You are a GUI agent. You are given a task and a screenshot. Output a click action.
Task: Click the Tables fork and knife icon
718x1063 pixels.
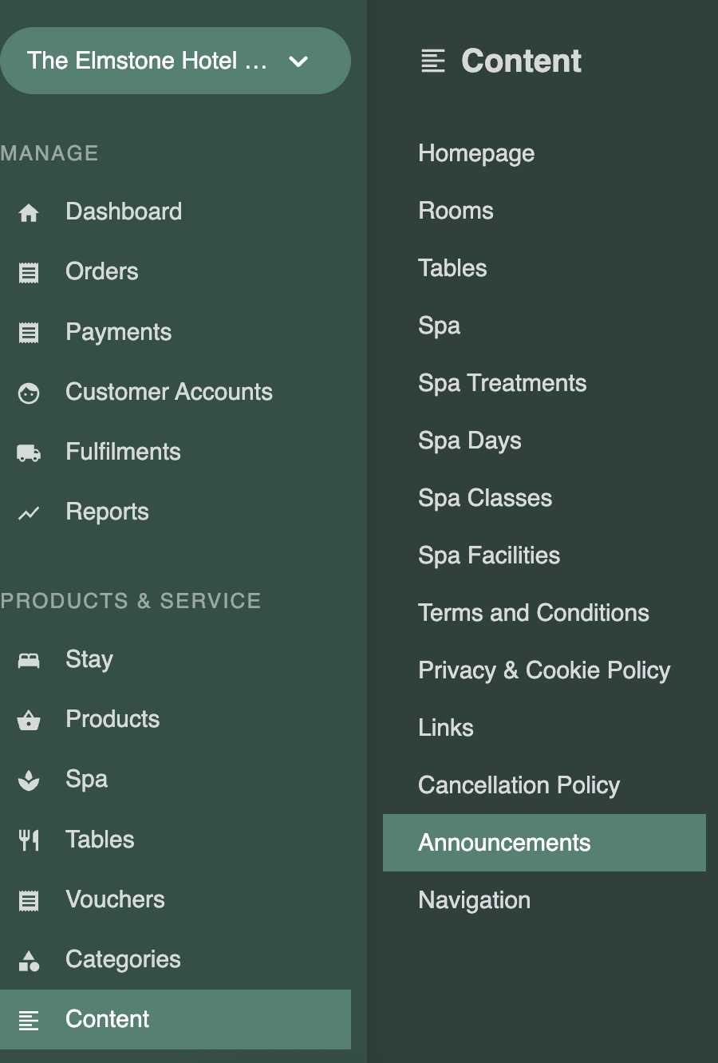click(29, 840)
